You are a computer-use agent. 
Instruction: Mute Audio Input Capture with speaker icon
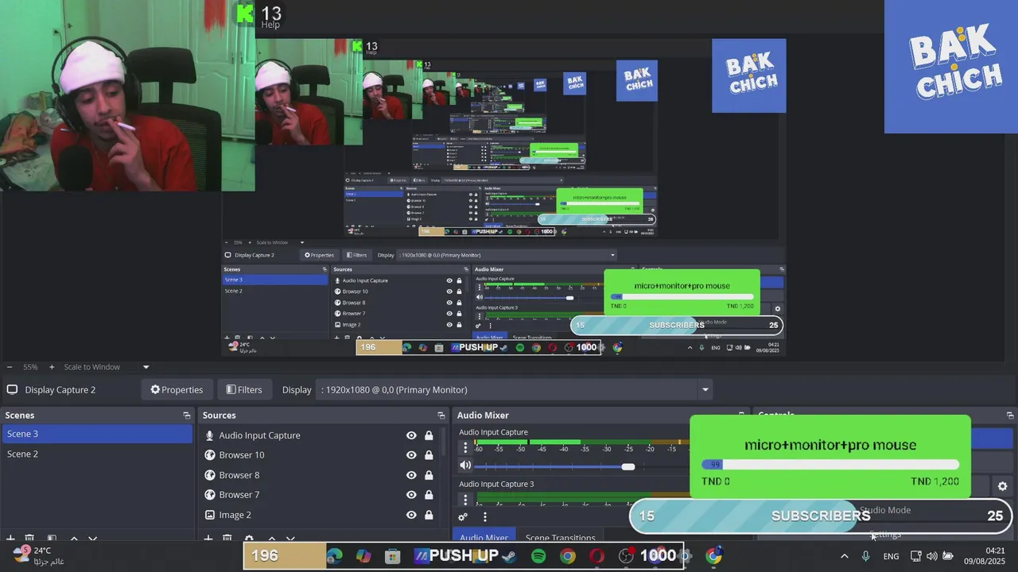[x=465, y=466]
